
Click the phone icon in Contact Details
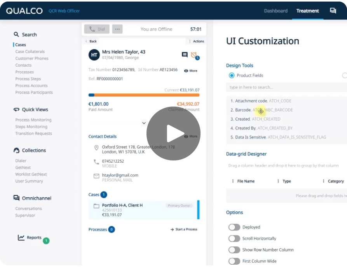(x=96, y=162)
